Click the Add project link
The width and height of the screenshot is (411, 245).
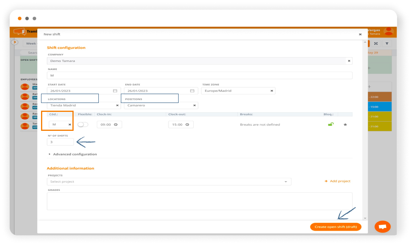click(337, 181)
